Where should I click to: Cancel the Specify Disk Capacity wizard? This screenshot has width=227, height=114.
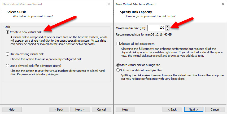(215, 109)
